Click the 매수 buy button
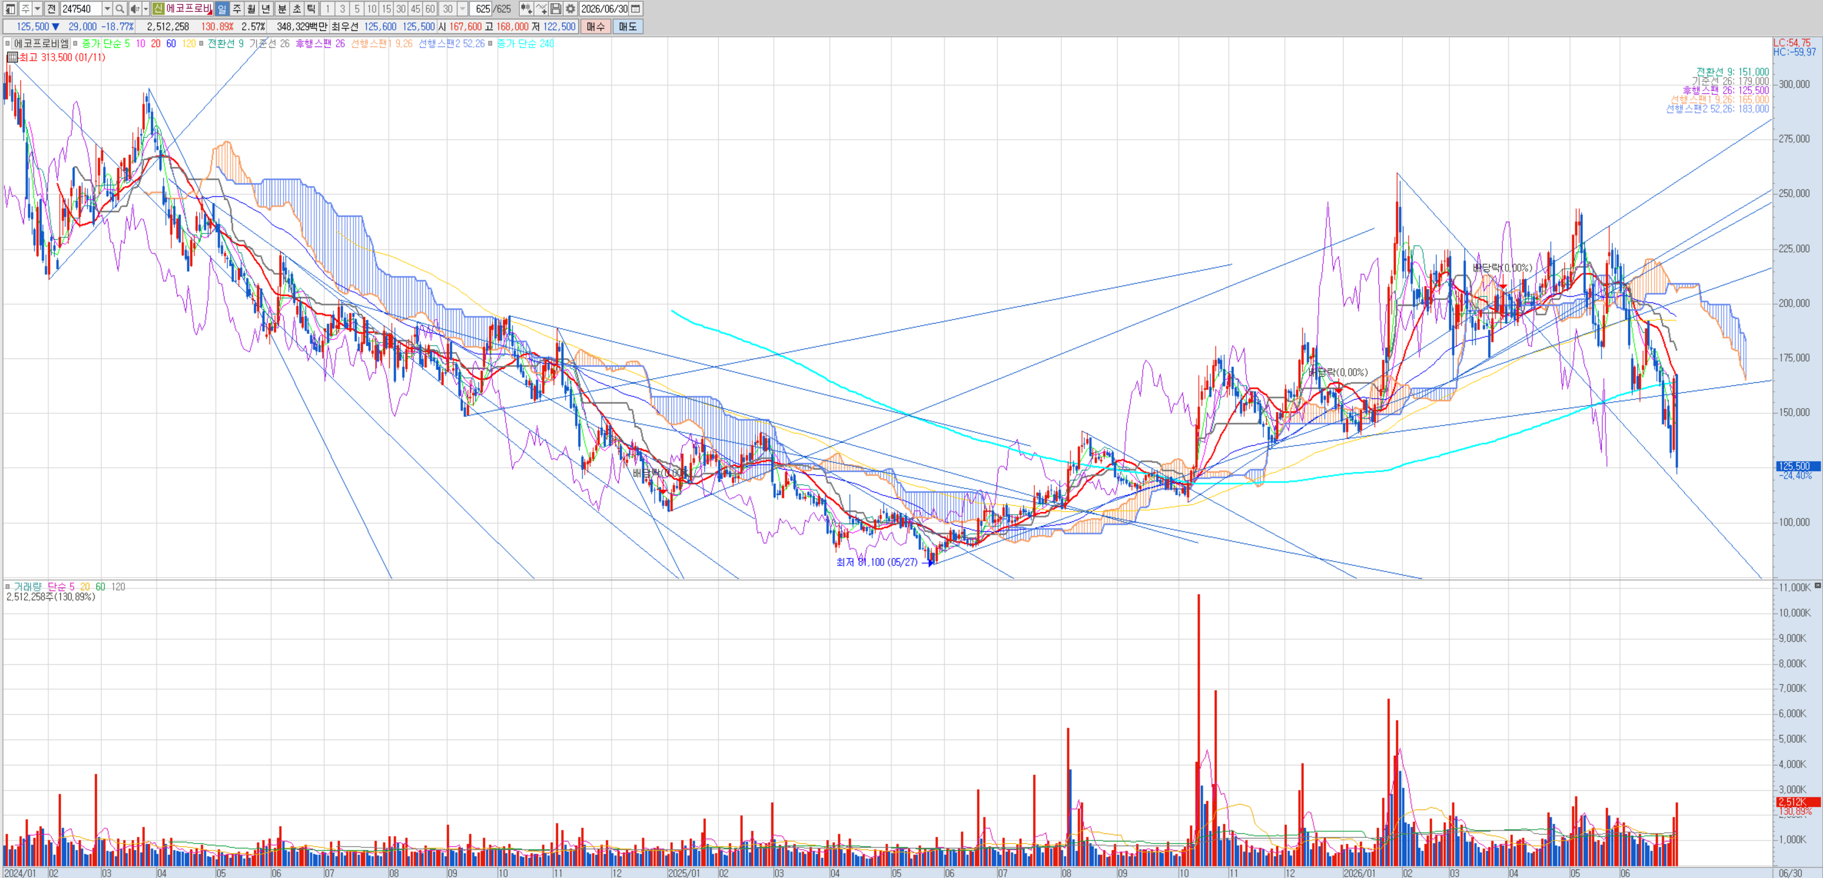Viewport: 1823px width, 878px height. point(596,27)
